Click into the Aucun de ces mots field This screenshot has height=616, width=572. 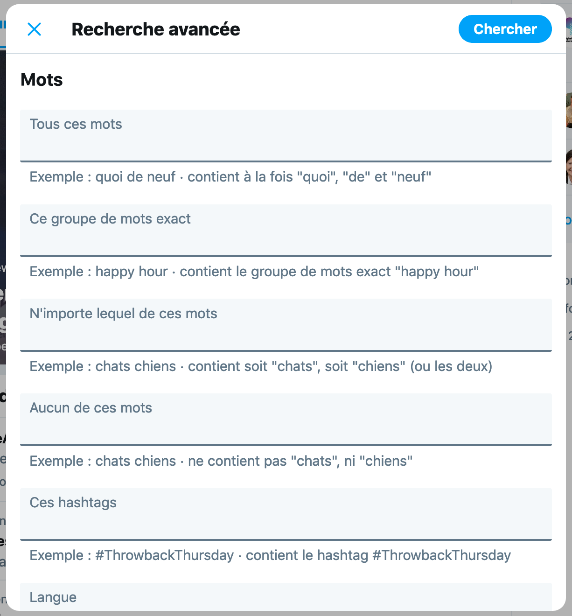(x=286, y=420)
